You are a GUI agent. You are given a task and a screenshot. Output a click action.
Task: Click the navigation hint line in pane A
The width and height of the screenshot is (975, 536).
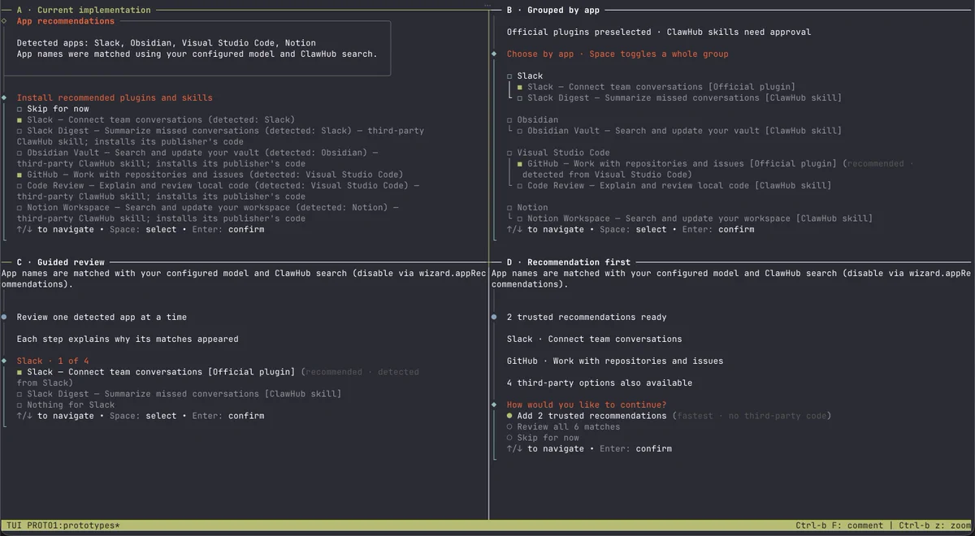pos(141,229)
